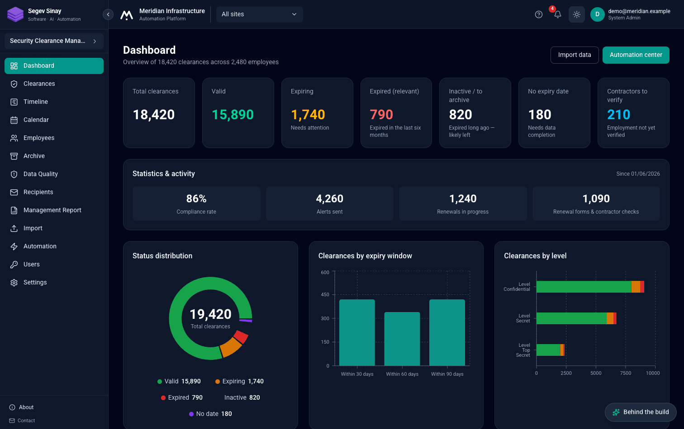Expand the Security Clearance Management module selector
Image resolution: width=684 pixels, height=429 pixels.
coord(54,41)
